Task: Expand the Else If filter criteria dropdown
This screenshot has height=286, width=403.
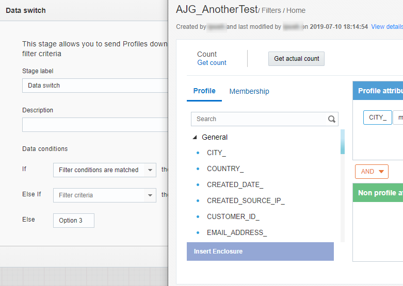Action: coord(104,195)
